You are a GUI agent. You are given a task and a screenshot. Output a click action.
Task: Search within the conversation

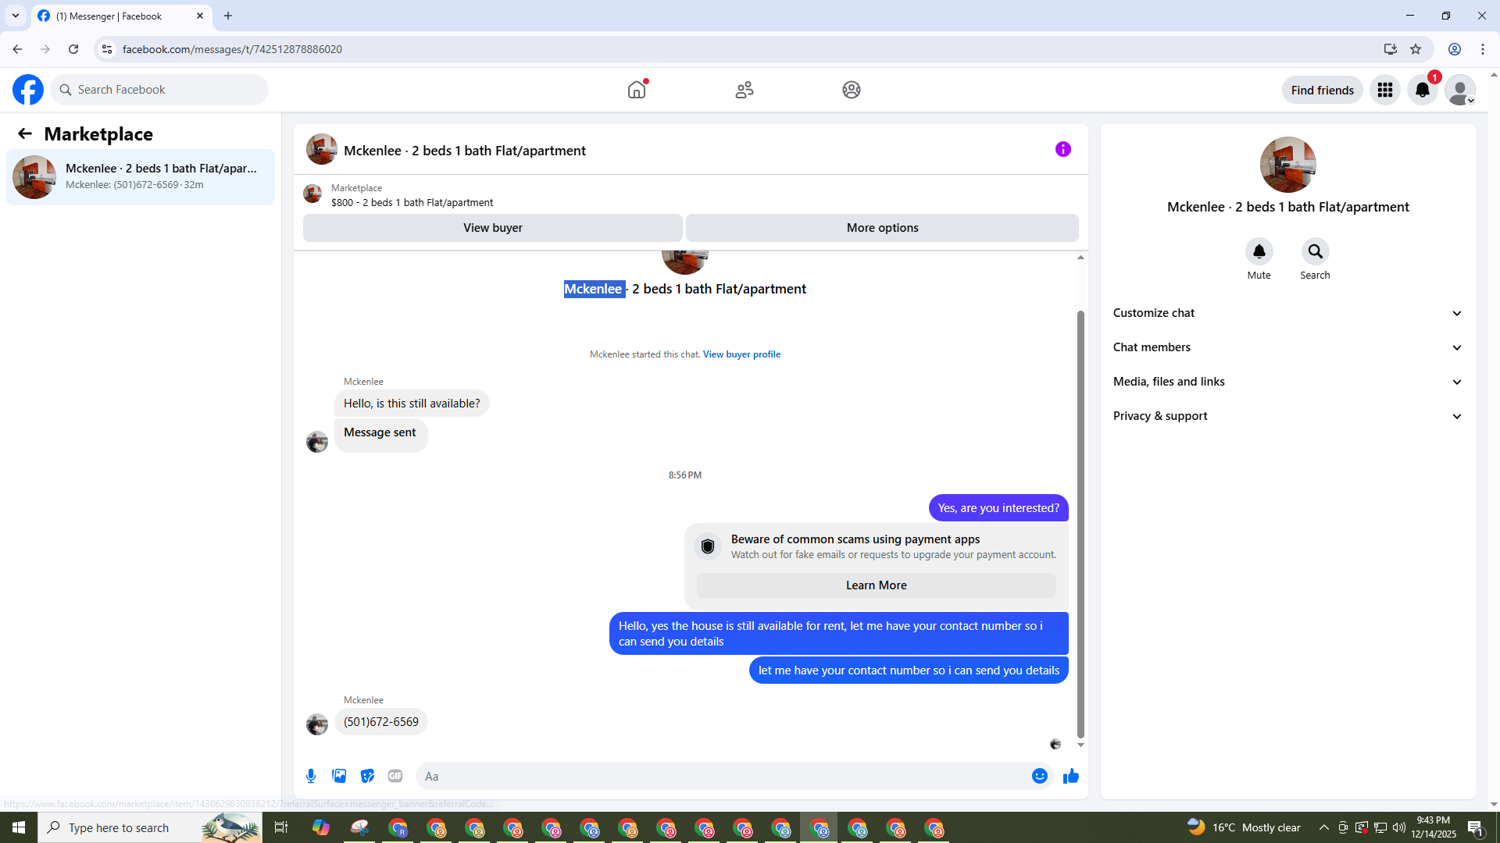point(1315,252)
